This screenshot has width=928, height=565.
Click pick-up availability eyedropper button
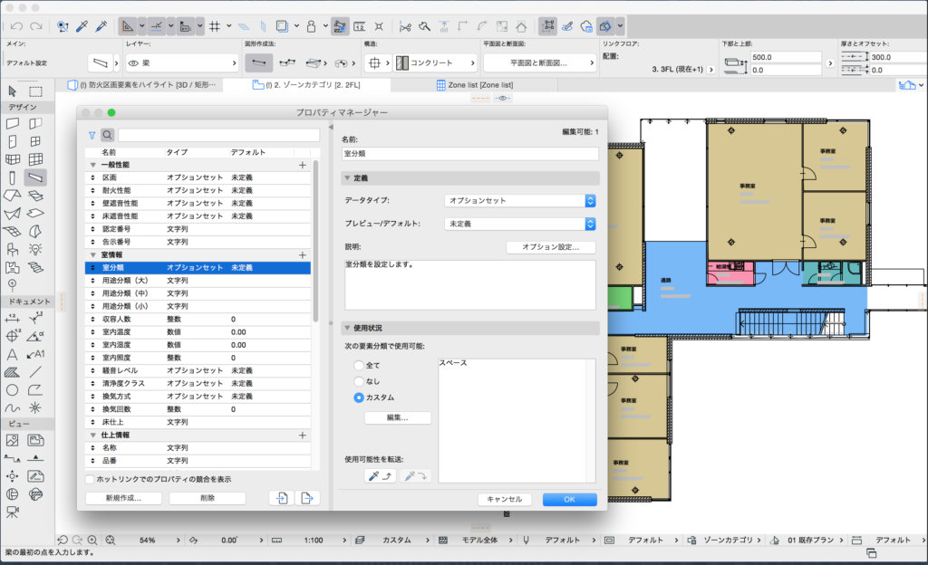380,475
